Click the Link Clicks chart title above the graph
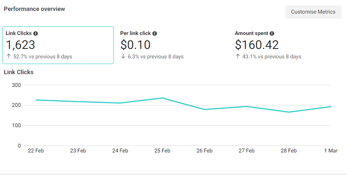 tap(19, 72)
